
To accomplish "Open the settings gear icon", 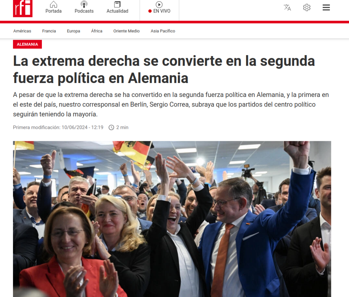I will pos(307,7).
